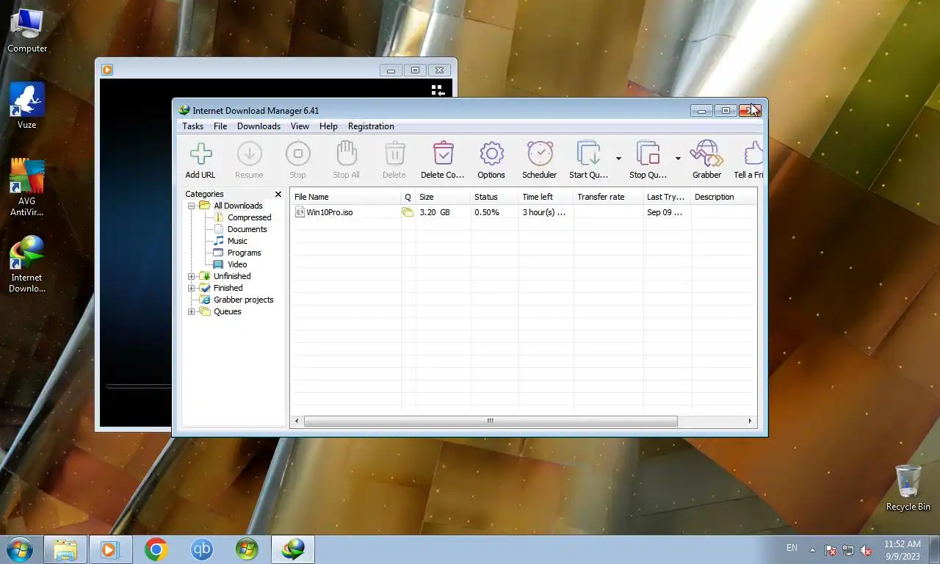Launch Google Chrome from the taskbar
The image size is (940, 564).
(x=156, y=549)
